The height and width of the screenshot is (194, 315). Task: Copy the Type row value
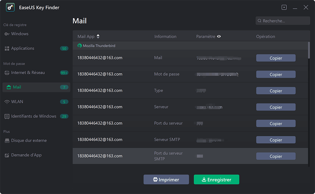[x=276, y=91]
